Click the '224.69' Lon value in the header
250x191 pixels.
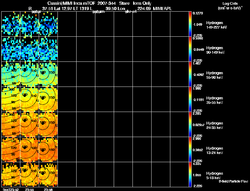click(x=144, y=8)
